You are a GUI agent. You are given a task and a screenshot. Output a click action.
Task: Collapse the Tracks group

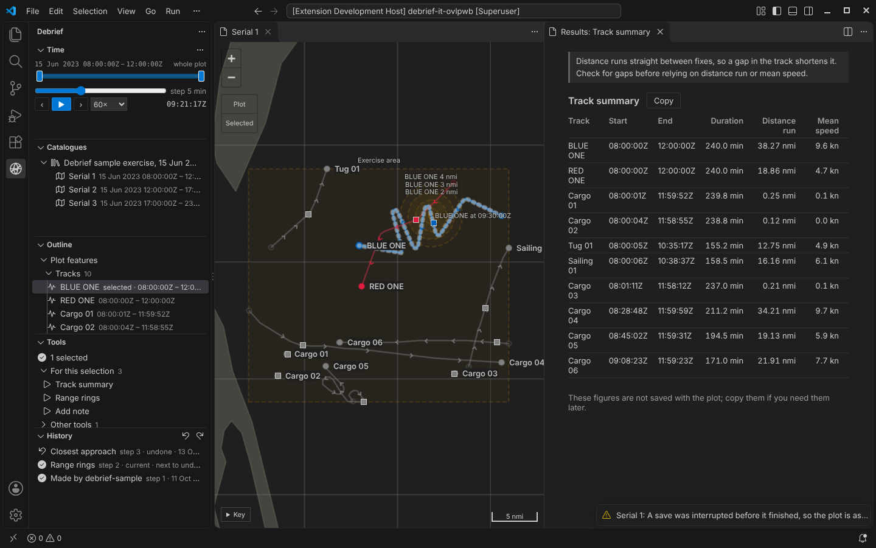49,273
